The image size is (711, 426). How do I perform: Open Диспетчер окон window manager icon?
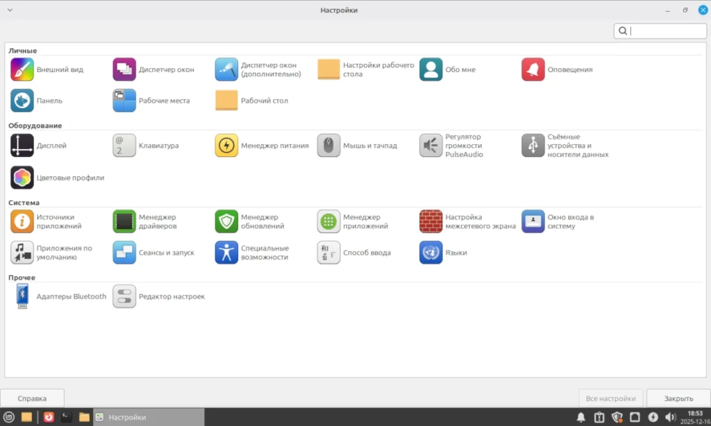124,69
